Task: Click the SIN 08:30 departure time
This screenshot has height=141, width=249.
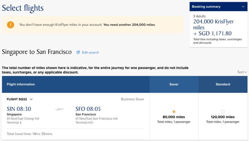Action: tap(19, 109)
